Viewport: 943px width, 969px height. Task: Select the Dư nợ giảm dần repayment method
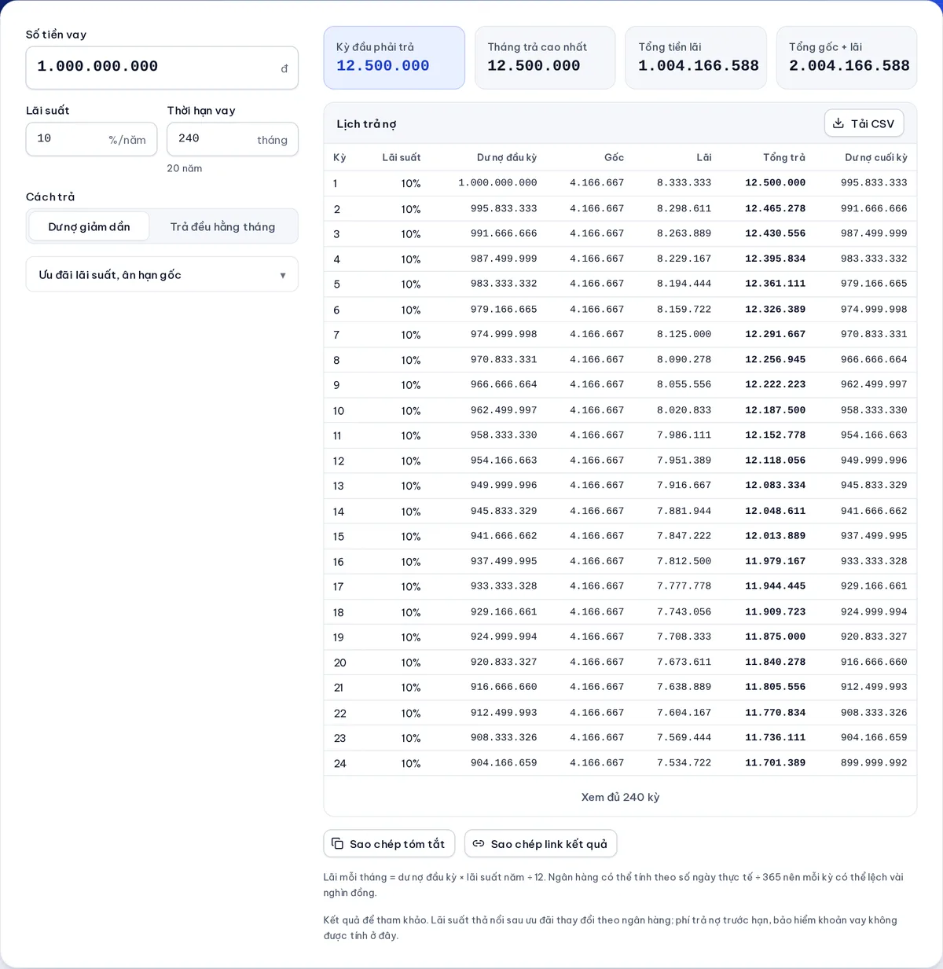[89, 226]
